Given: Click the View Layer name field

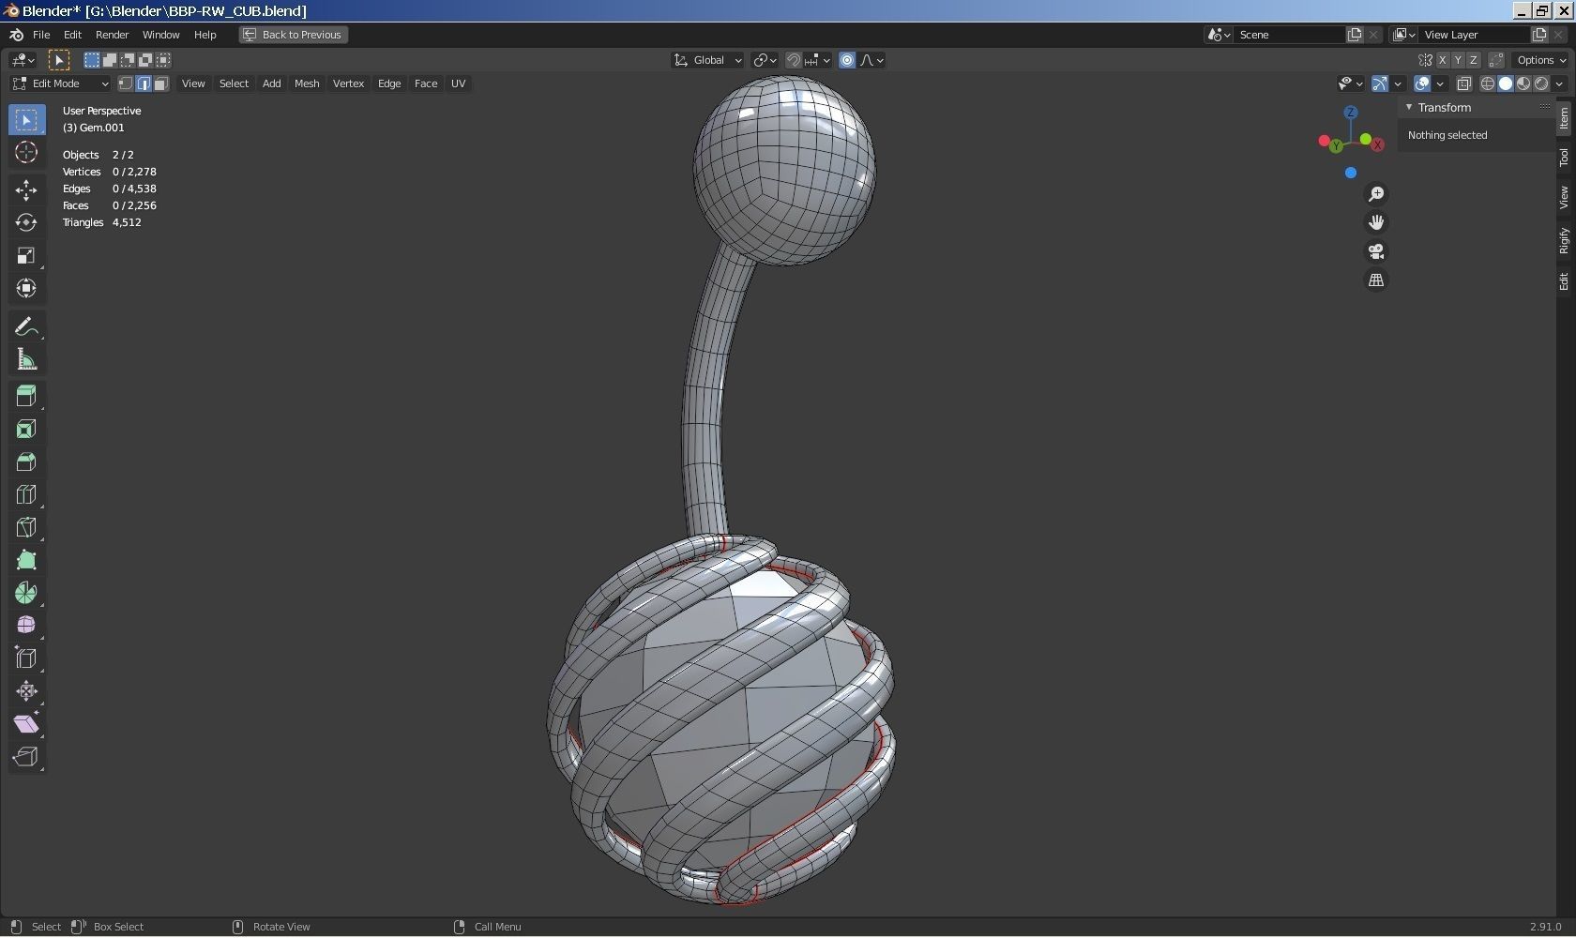Looking at the screenshot, I should tap(1475, 35).
